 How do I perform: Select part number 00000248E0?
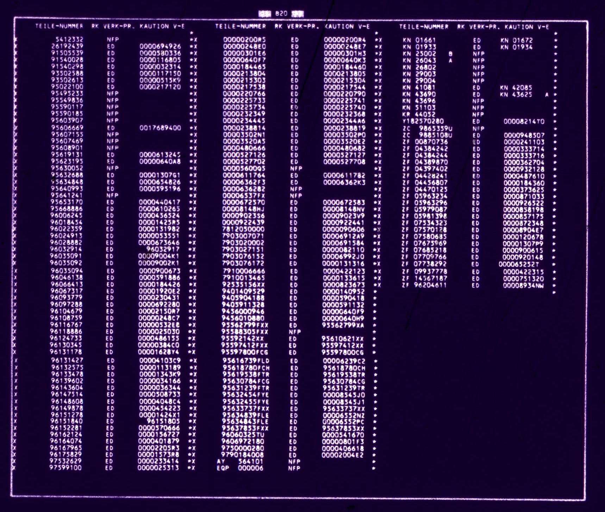coord(244,46)
